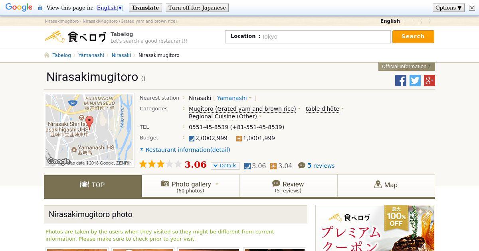Viewport: 479px width, 251px height.
Task: Click the home icon in breadcrumb
Action: [x=47, y=55]
